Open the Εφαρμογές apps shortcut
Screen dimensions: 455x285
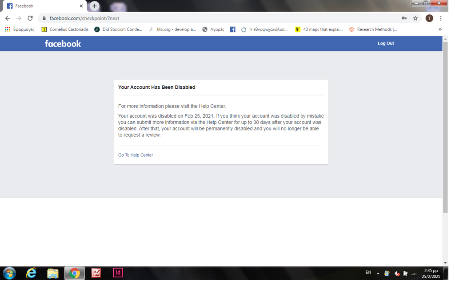[x=20, y=30]
